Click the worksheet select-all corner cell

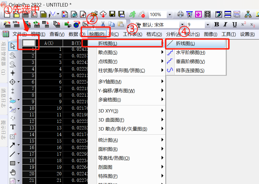tap(29, 43)
